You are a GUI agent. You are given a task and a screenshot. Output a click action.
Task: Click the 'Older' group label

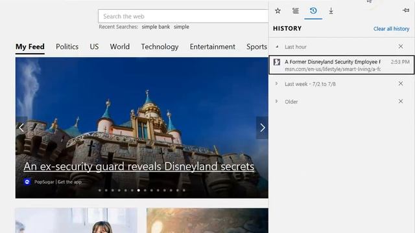291,102
